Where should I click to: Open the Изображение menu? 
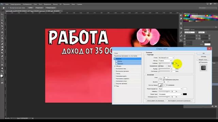(x=27, y=4)
